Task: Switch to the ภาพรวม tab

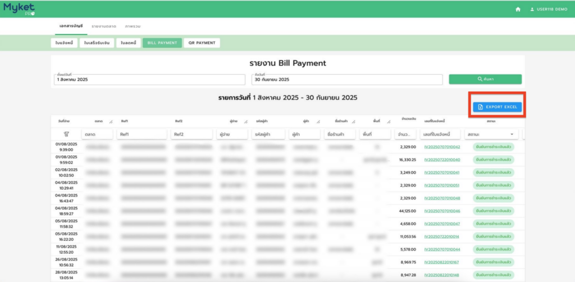Action: pos(133,26)
